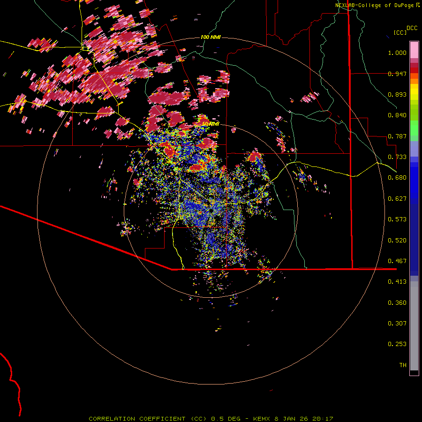Click the 0.680 legend value
The image size is (422, 422).
(397, 178)
